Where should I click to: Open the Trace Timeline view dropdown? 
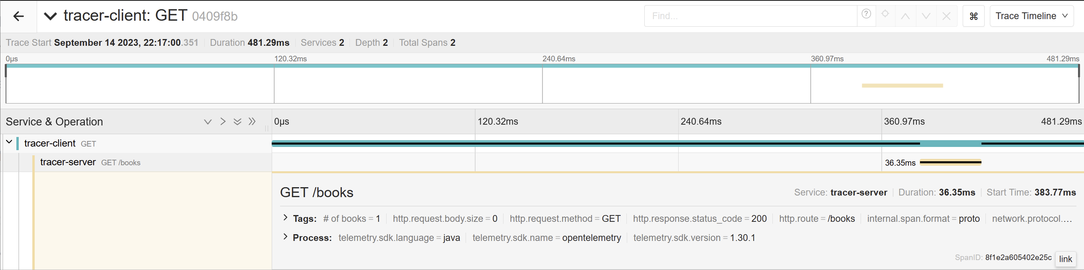[1031, 16]
